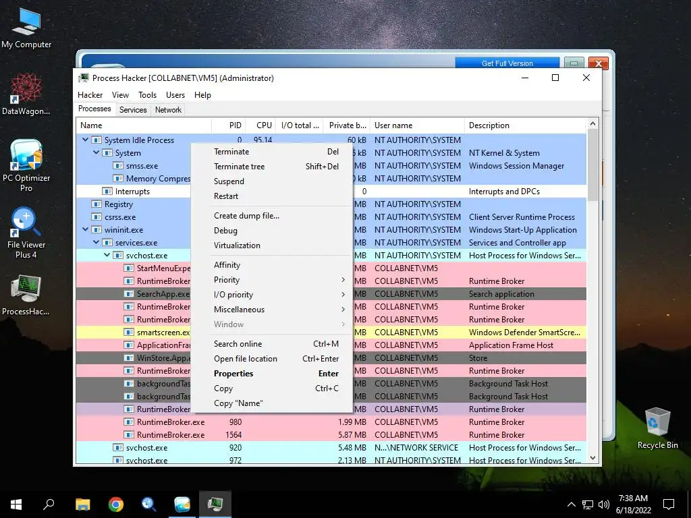The height and width of the screenshot is (518, 691).
Task: Select the RuntimeBroker.exe row with PID 1564
Action: (331, 435)
